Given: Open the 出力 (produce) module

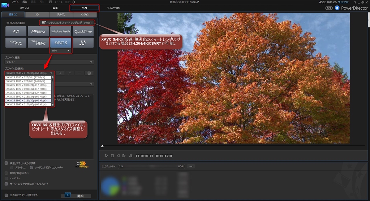Looking at the screenshot, I should click(85, 8).
